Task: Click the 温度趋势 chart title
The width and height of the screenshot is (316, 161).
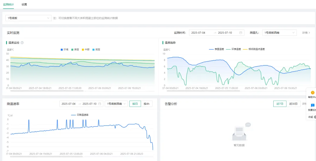Action: click(x=170, y=43)
